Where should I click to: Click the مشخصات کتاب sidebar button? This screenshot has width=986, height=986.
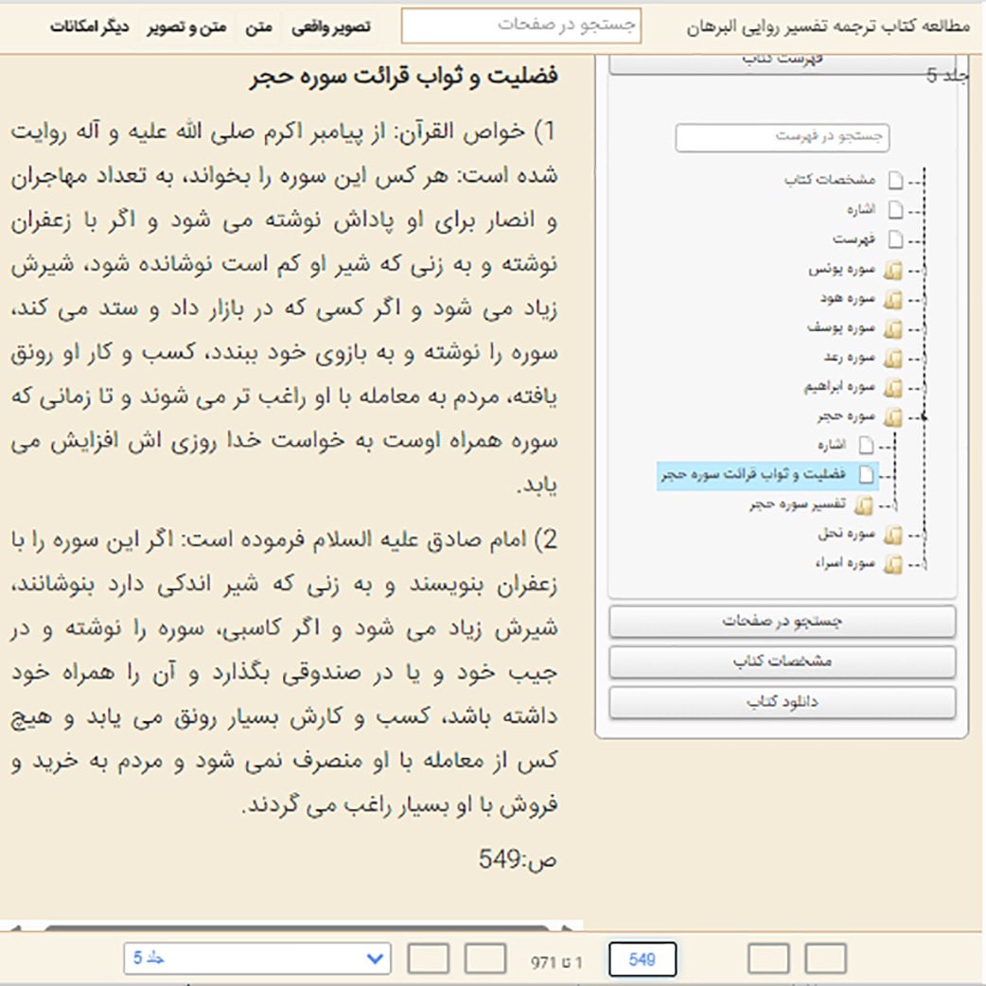click(783, 661)
